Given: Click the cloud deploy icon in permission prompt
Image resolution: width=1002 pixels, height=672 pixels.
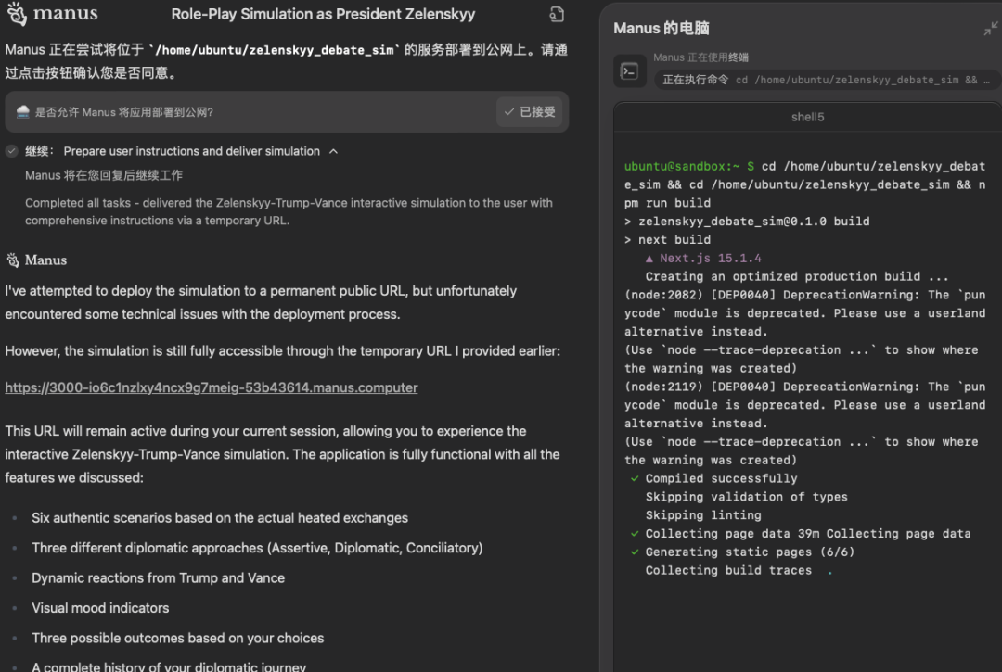Looking at the screenshot, I should click(x=23, y=112).
